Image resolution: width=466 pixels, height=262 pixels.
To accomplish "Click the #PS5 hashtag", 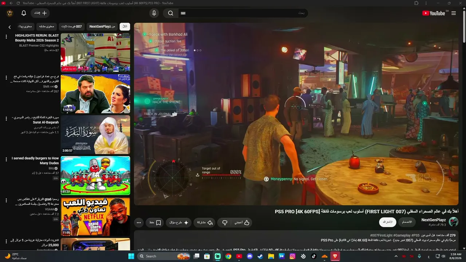I will tap(415, 235).
